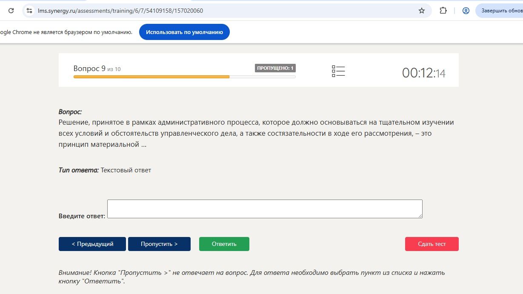The image size is (523, 294).
Task: Open the Chrome profile icon
Action: click(466, 11)
